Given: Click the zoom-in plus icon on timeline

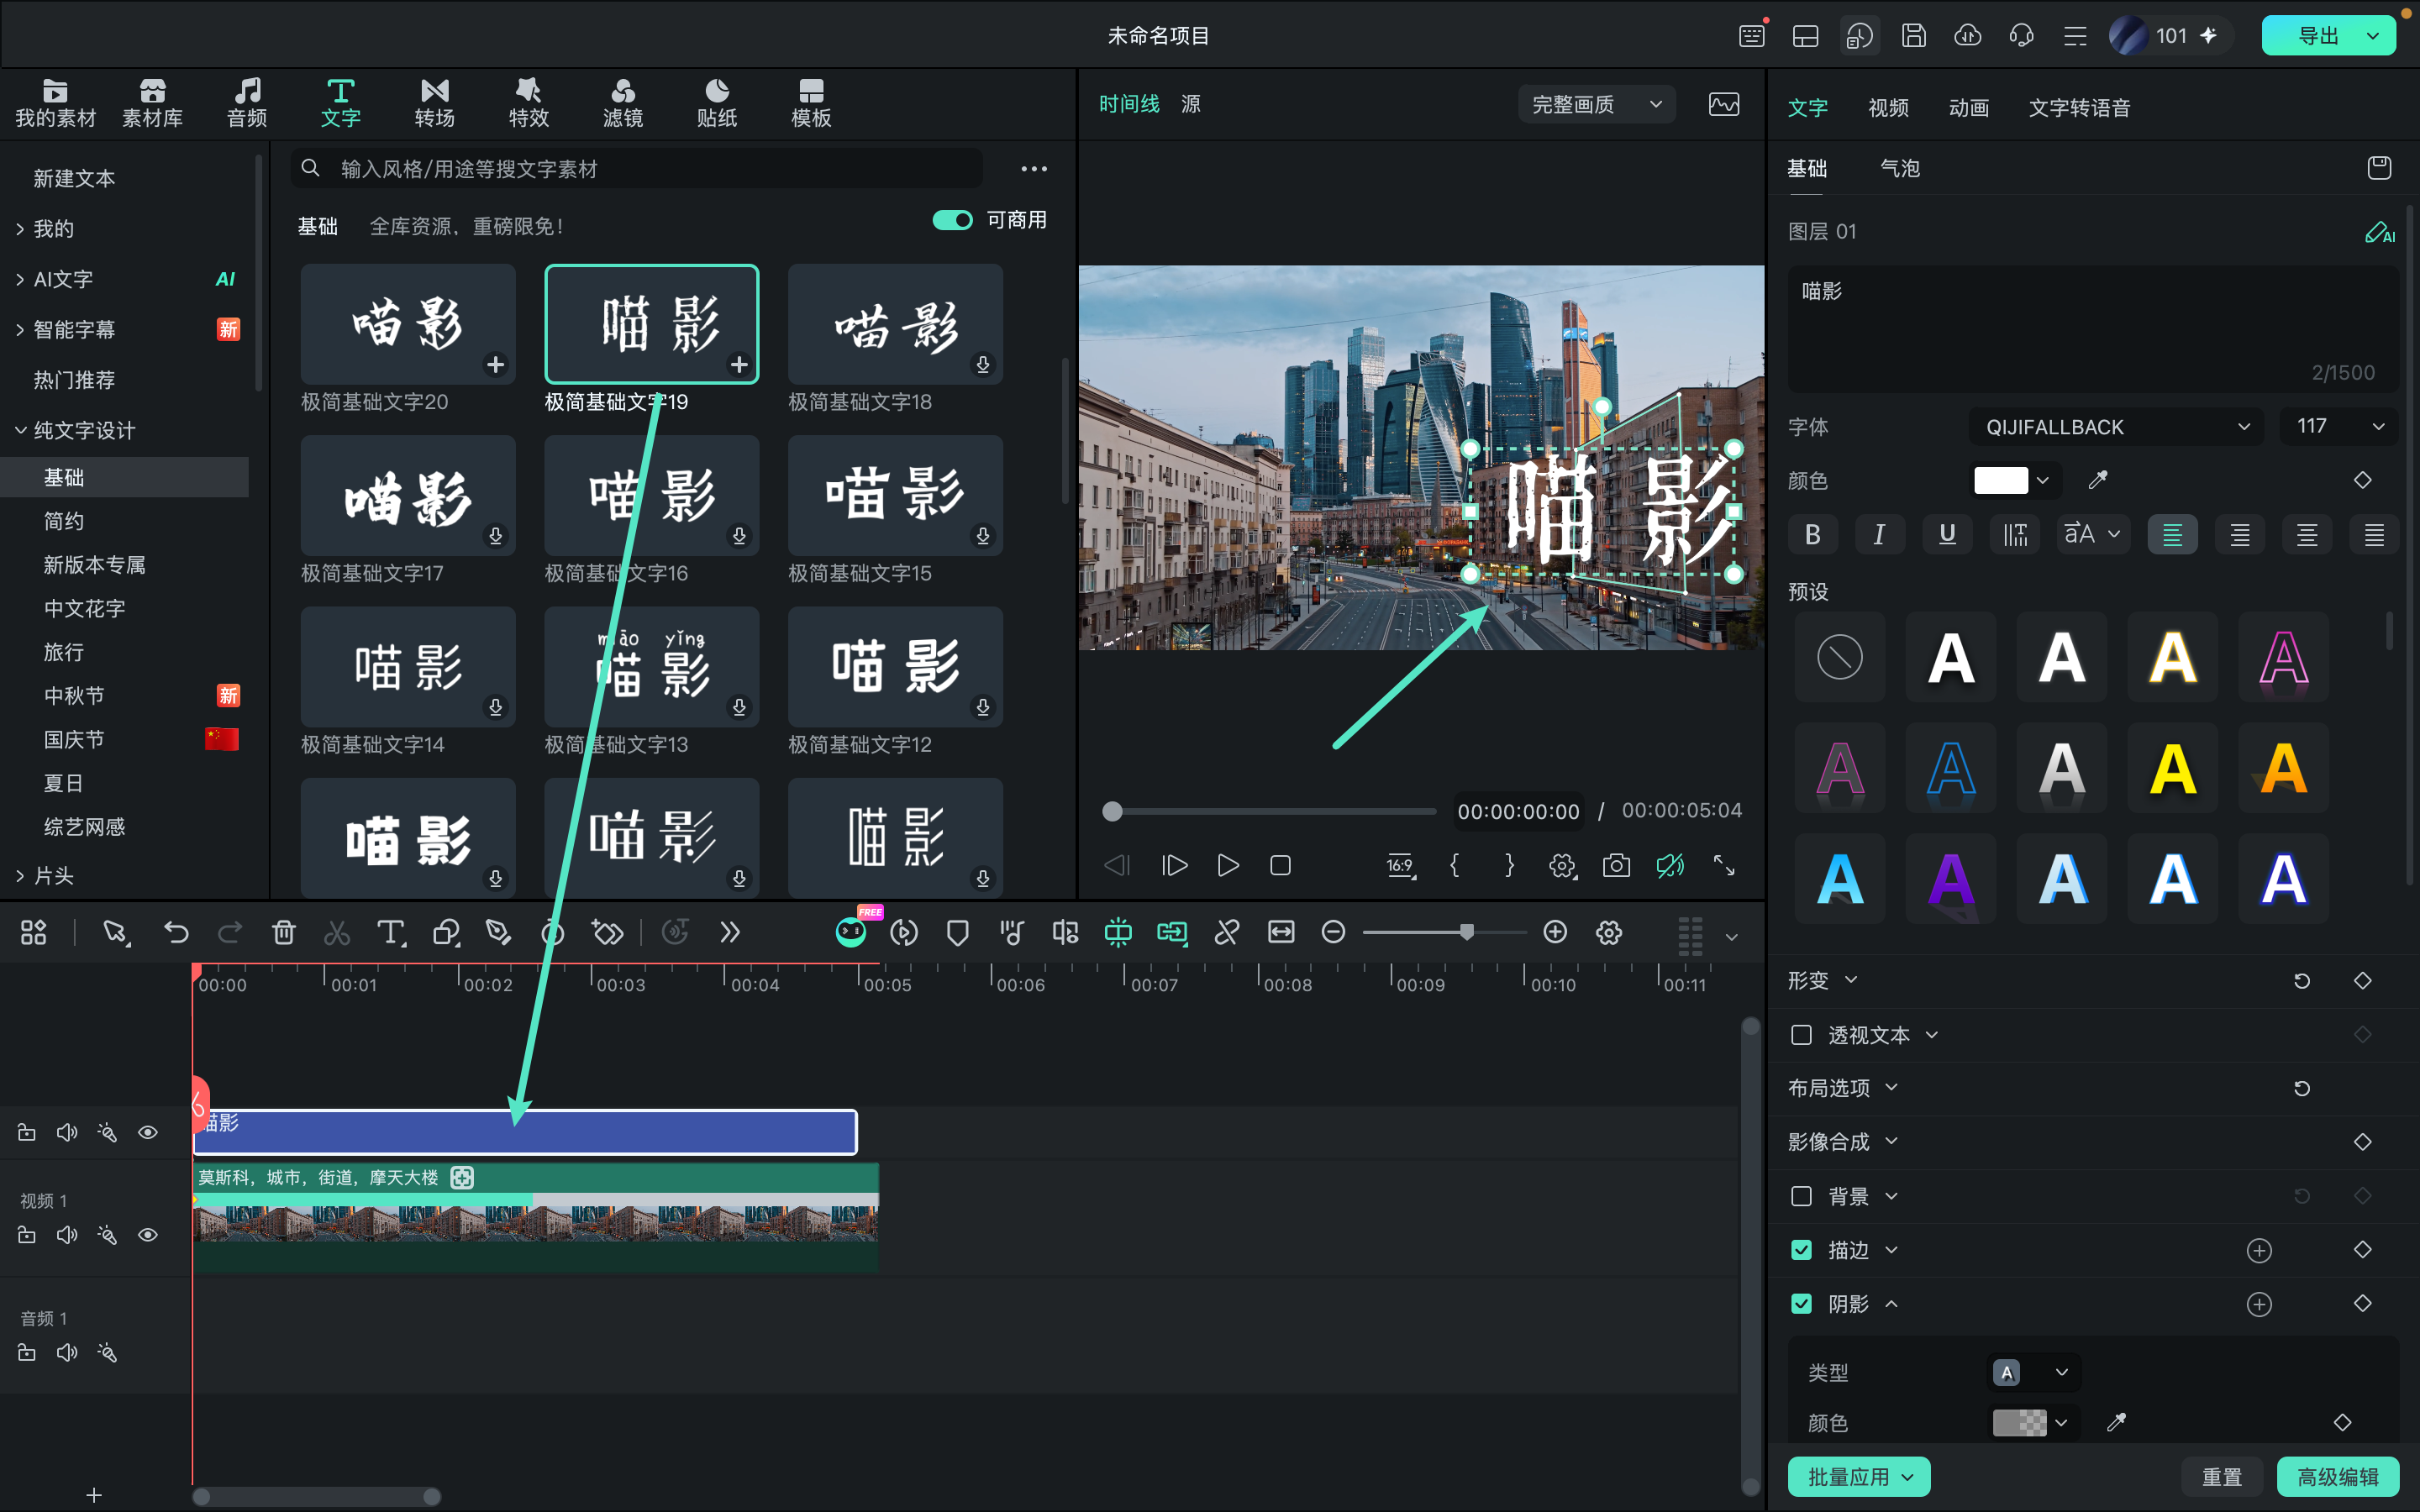Looking at the screenshot, I should click(x=1555, y=932).
